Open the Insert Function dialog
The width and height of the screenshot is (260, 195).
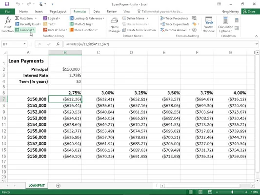[7, 24]
